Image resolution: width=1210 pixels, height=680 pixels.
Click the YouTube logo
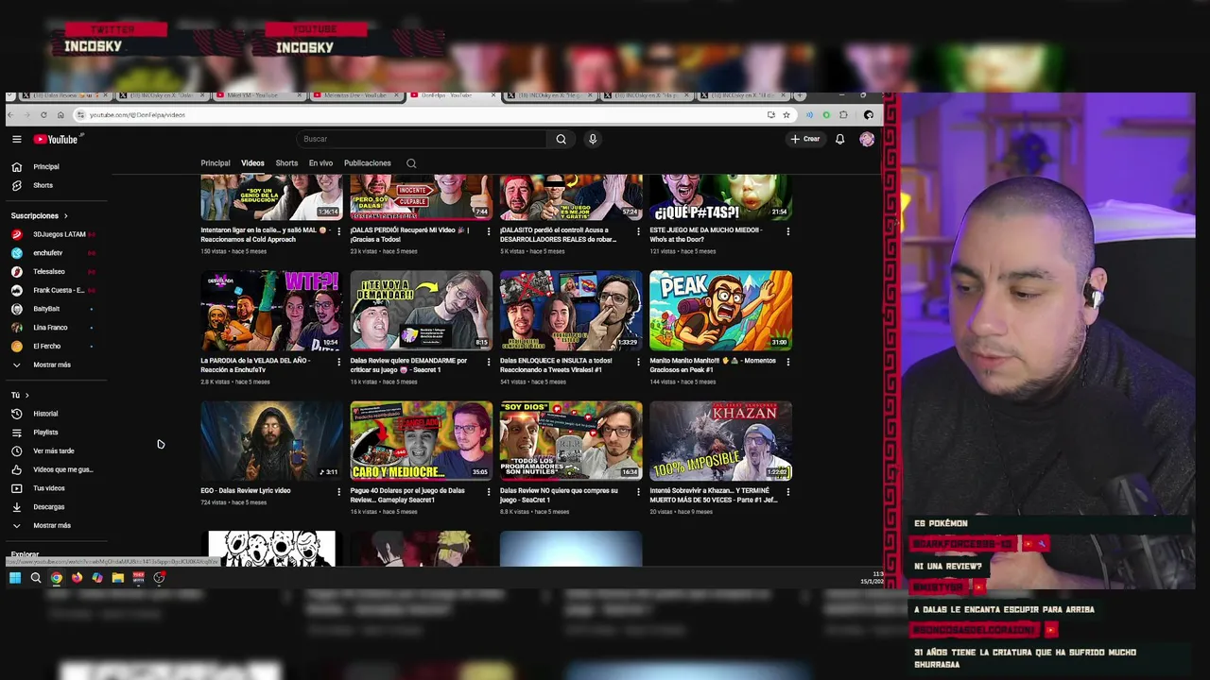[x=57, y=139]
